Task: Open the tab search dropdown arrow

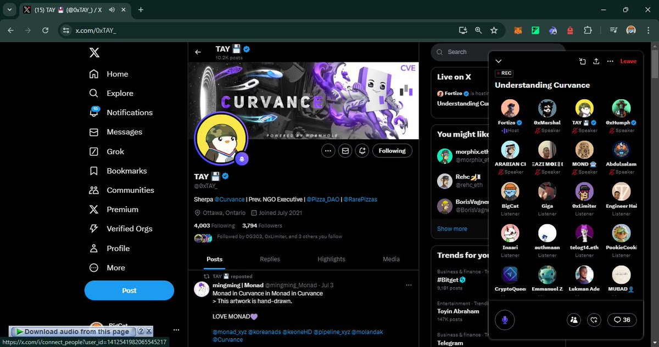Action: (10, 10)
